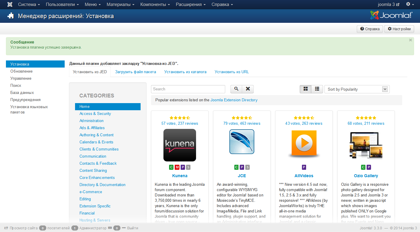Open AllVideos extension title link
Screen dimensions: 420x232
[x=304, y=176]
